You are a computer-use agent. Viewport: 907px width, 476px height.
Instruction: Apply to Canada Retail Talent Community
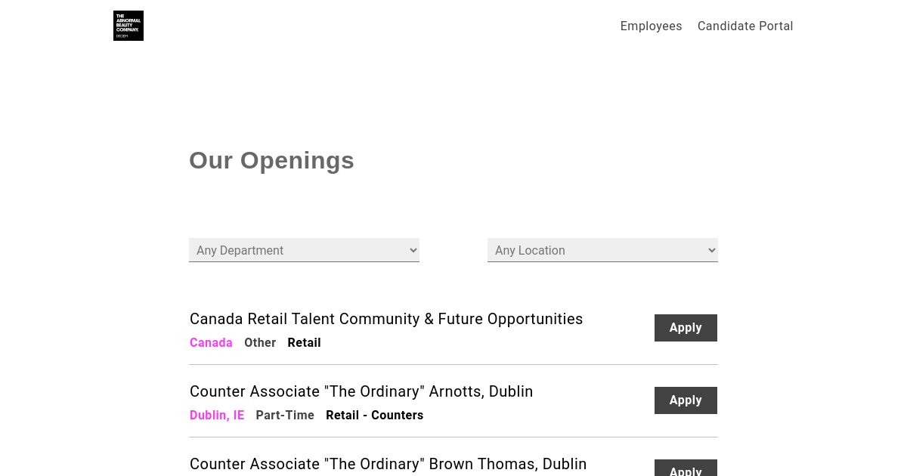point(686,328)
